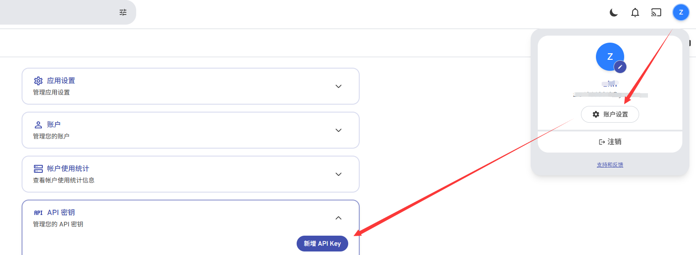Screen dimensions: 696x255
Task: Click the large Z profile picture
Action: point(608,56)
